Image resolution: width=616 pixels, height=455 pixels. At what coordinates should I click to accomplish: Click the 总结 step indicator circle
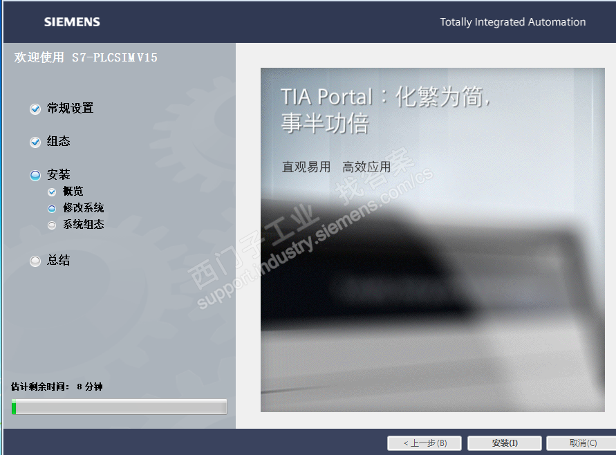pyautogui.click(x=35, y=261)
